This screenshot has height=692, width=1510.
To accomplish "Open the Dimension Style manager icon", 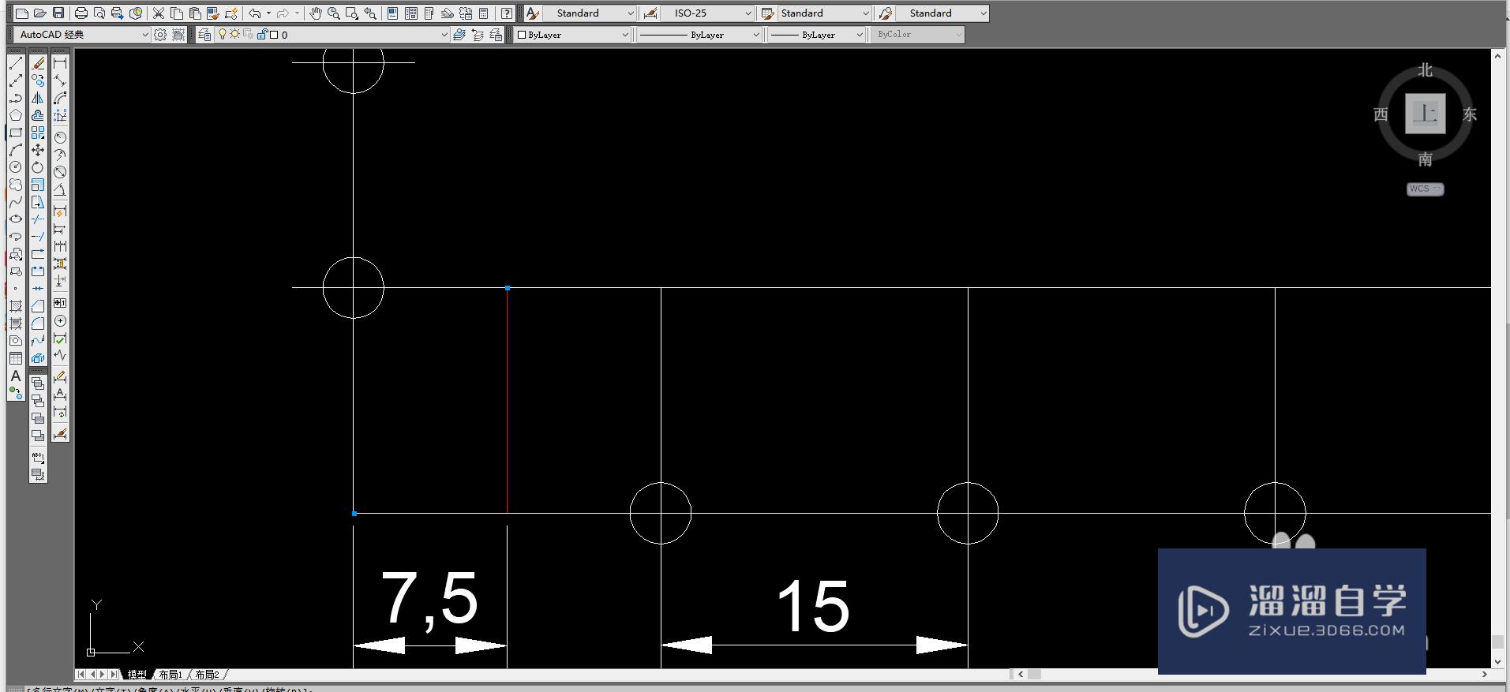I will [x=650, y=13].
